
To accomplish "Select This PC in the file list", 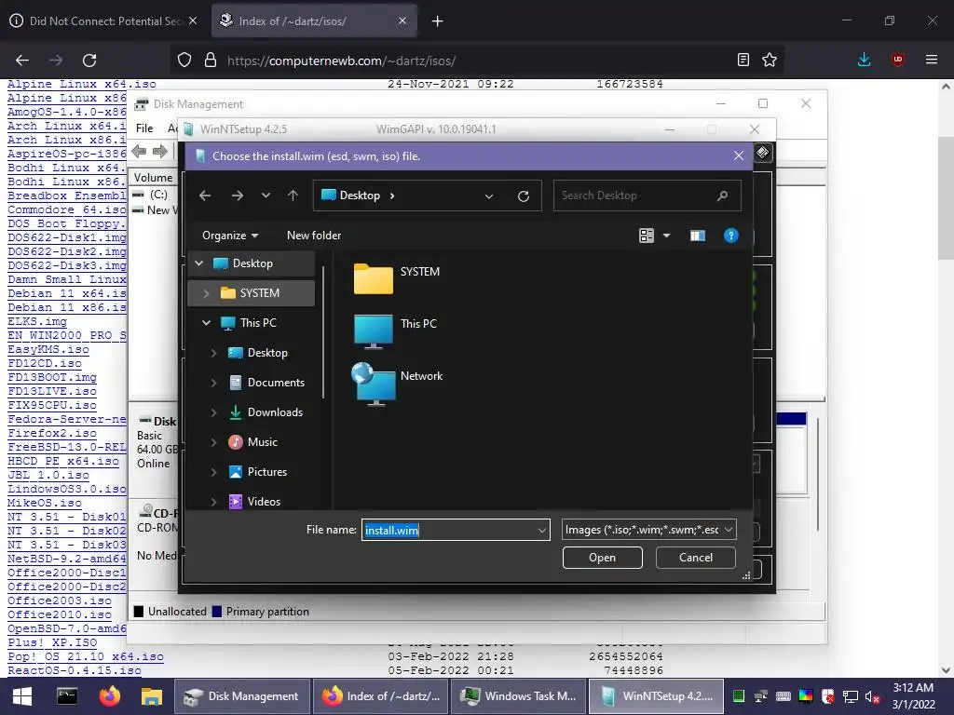I will pyautogui.click(x=395, y=331).
